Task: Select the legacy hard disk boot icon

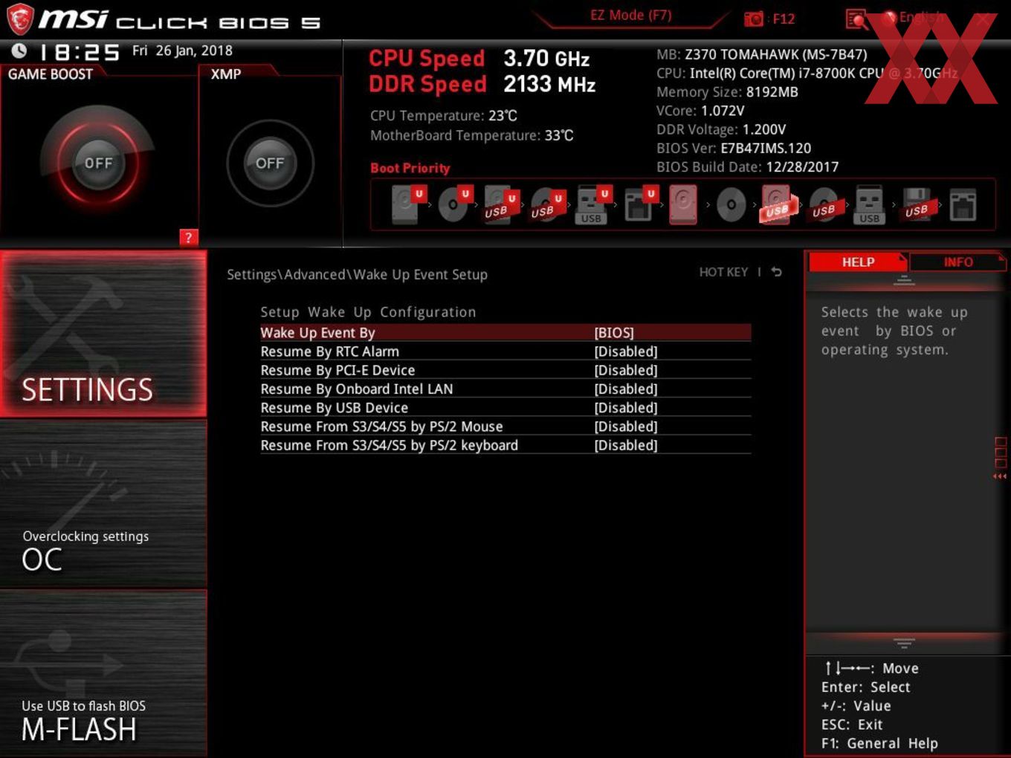Action: pos(684,204)
